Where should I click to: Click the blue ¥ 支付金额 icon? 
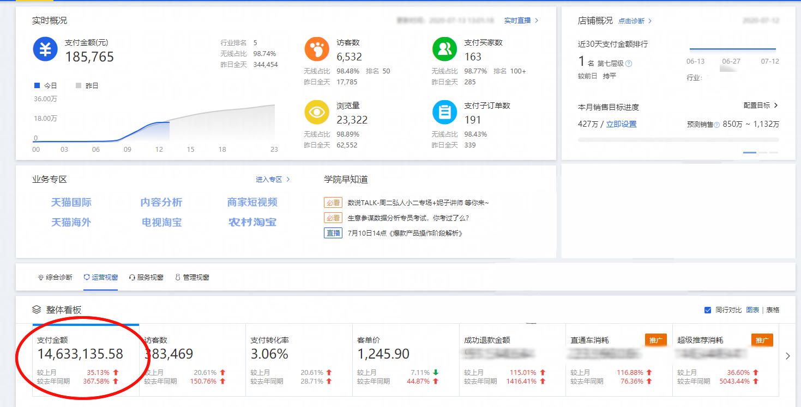[45, 49]
